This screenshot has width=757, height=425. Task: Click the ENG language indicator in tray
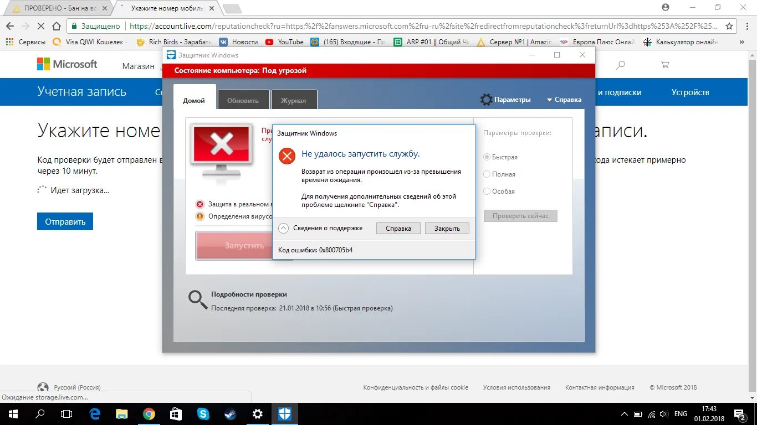pyautogui.click(x=681, y=414)
